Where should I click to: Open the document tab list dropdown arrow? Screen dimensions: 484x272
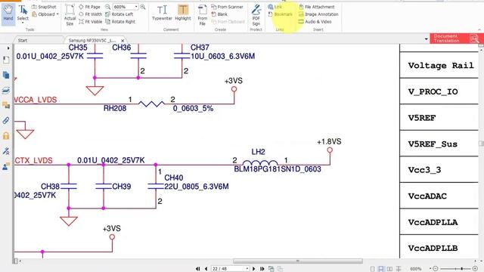427,39
